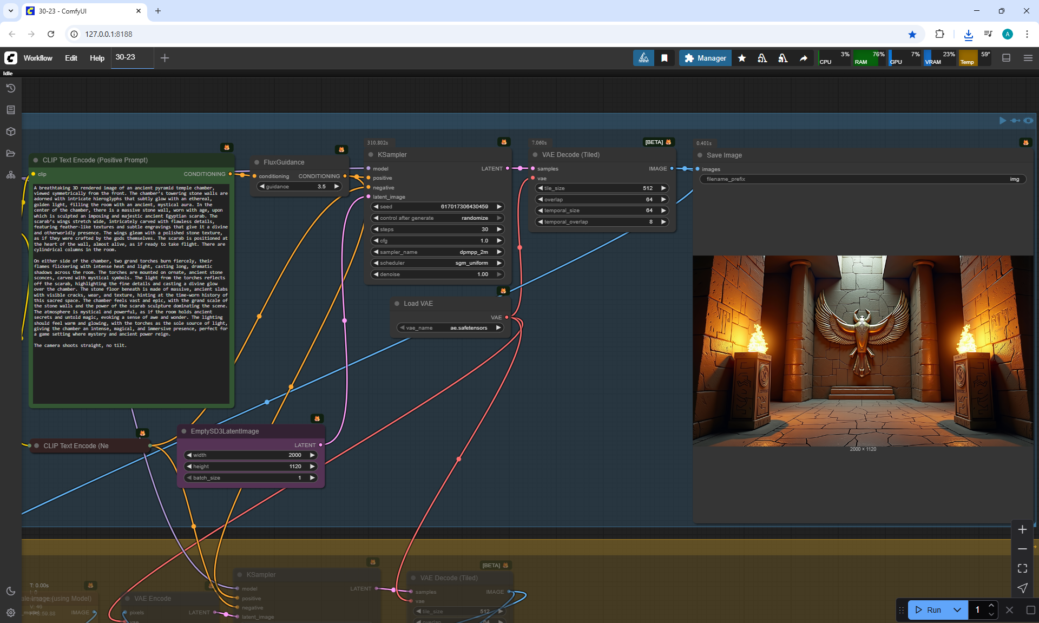Viewport: 1039px width, 623px height.
Task: Toggle dark theme moon icon
Action: pyautogui.click(x=11, y=591)
